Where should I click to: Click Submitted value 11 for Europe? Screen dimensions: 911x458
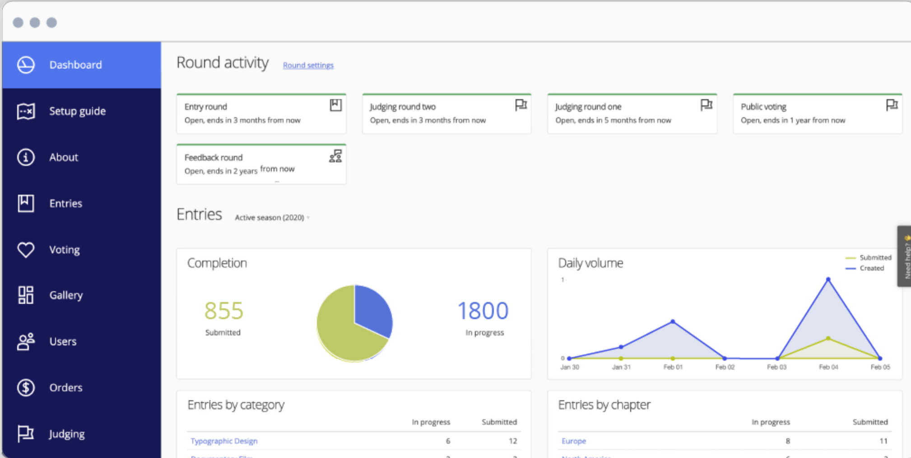coord(883,441)
